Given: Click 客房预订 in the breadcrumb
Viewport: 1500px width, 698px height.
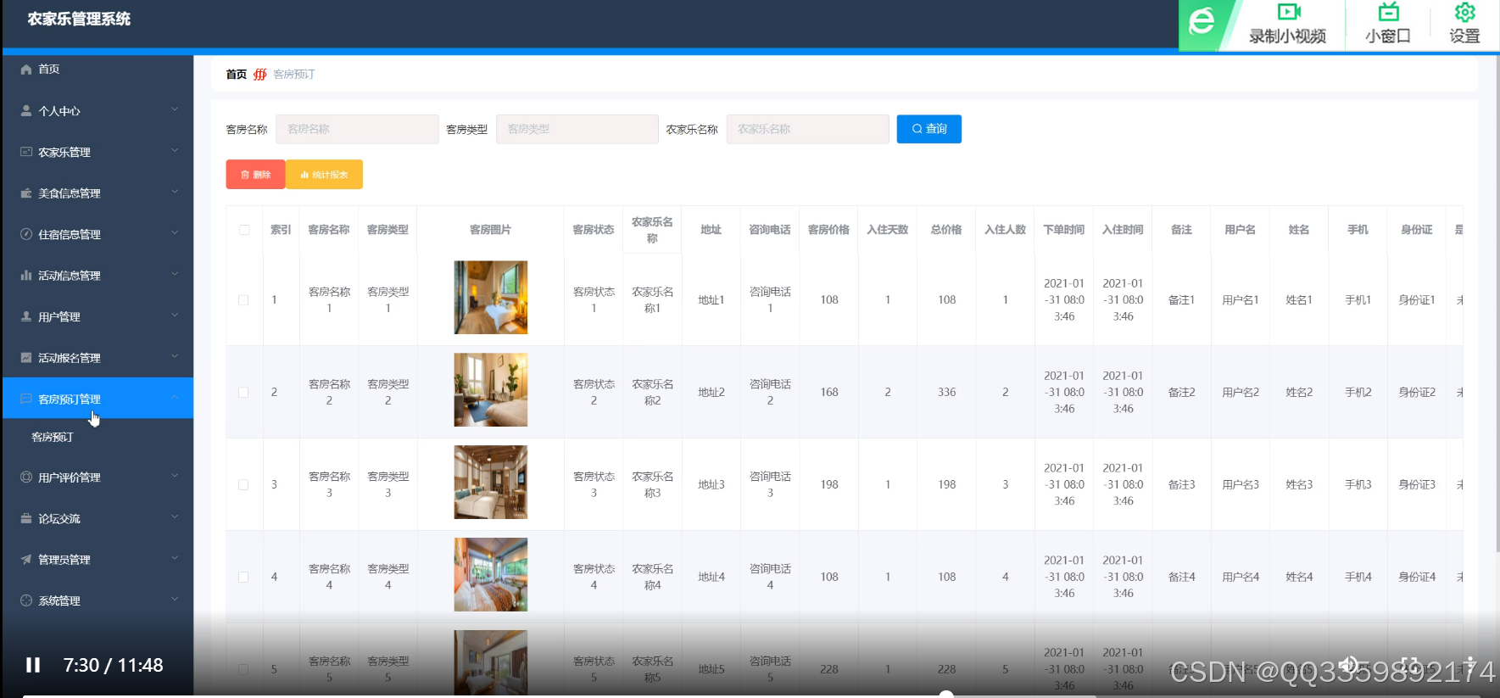Looking at the screenshot, I should point(294,75).
